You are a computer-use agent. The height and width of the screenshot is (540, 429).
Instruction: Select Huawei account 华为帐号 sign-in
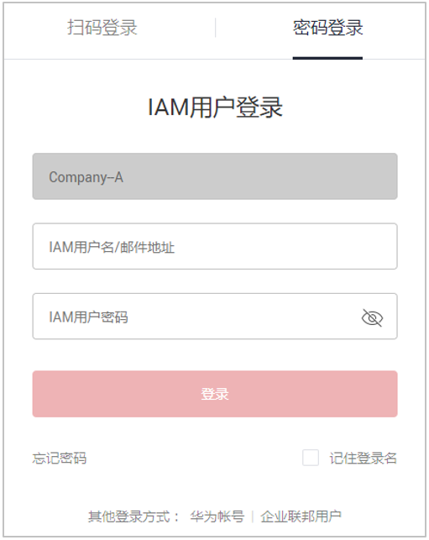point(217,516)
